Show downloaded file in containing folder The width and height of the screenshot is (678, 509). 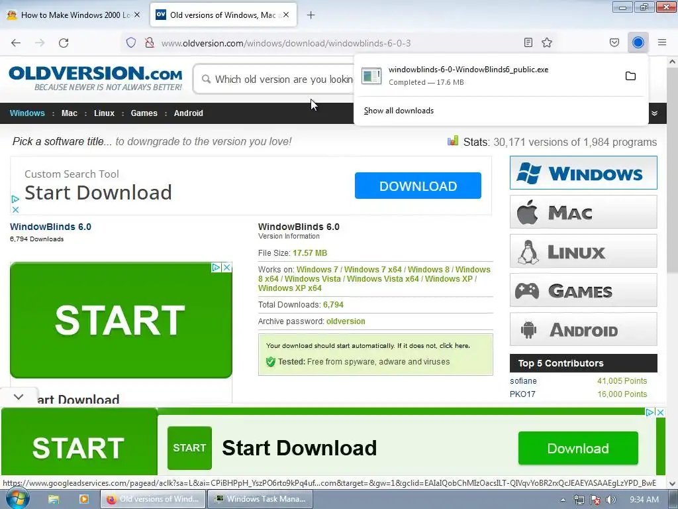pyautogui.click(x=630, y=76)
